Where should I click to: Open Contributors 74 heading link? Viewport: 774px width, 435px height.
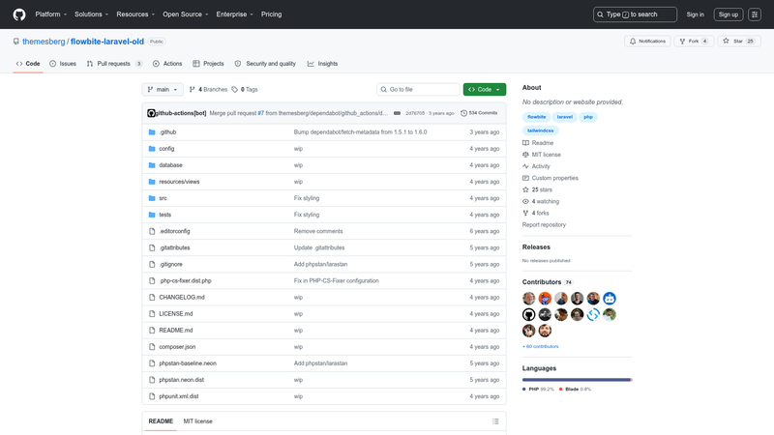tap(548, 282)
